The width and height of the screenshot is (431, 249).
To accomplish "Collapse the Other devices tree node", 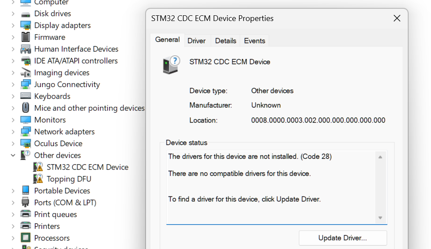I will (13, 155).
